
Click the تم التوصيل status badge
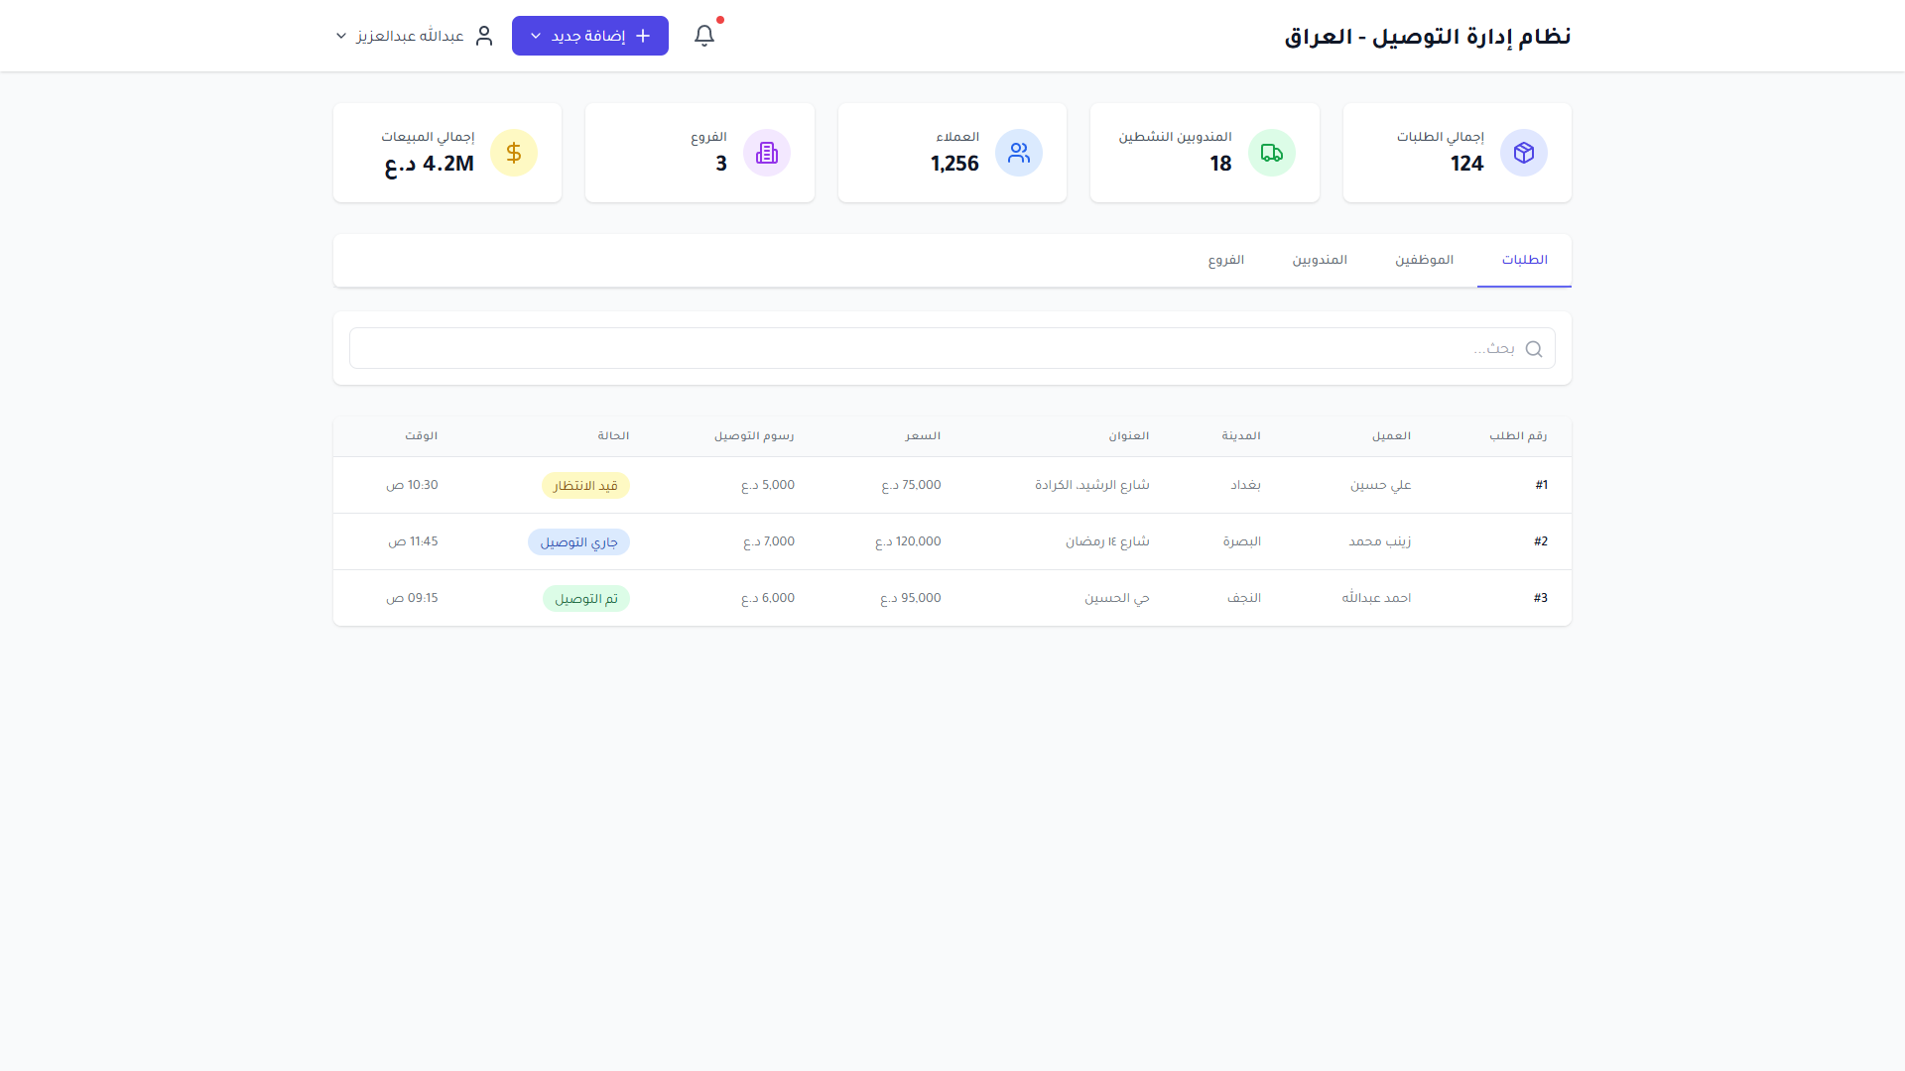tap(586, 598)
